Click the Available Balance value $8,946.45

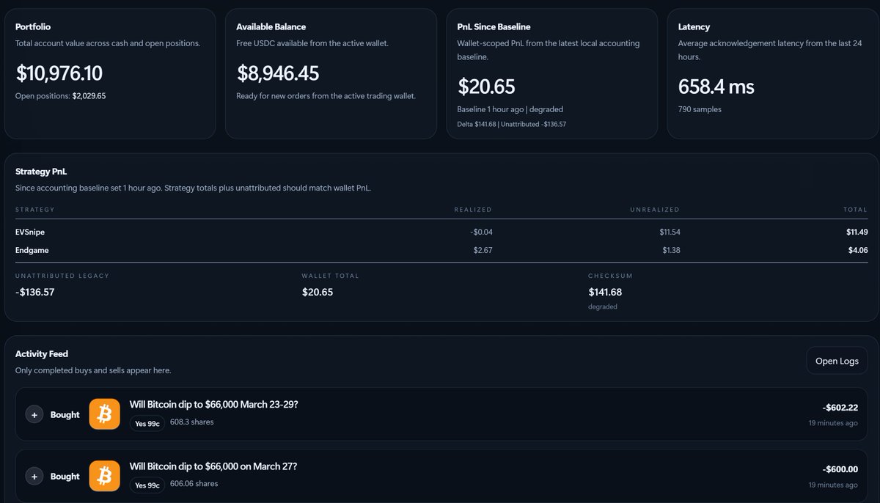click(x=278, y=73)
